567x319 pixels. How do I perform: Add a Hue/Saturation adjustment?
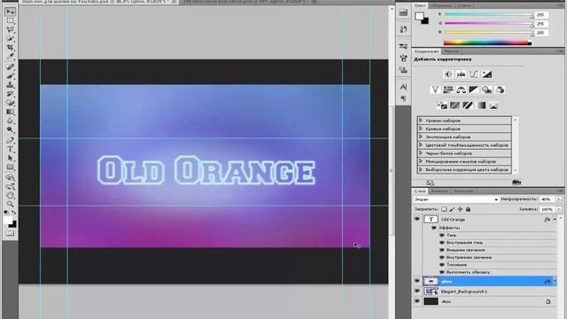(448, 89)
